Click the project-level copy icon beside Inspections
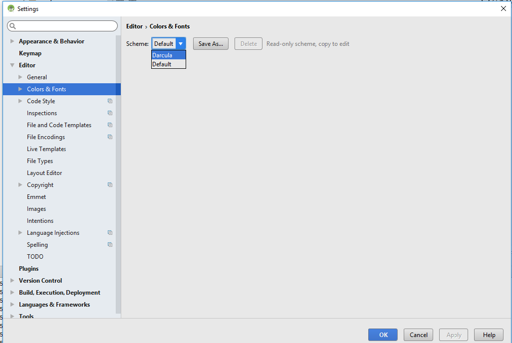Image resolution: width=512 pixels, height=343 pixels. click(110, 113)
